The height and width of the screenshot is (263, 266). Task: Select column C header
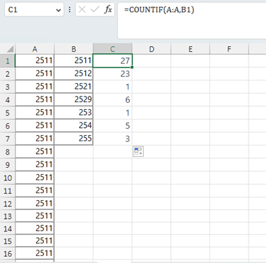coord(112,49)
